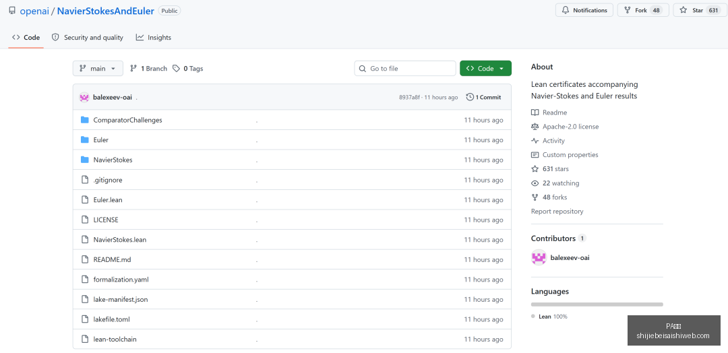Open the main branch dropdown
728x353 pixels.
pyautogui.click(x=98, y=68)
